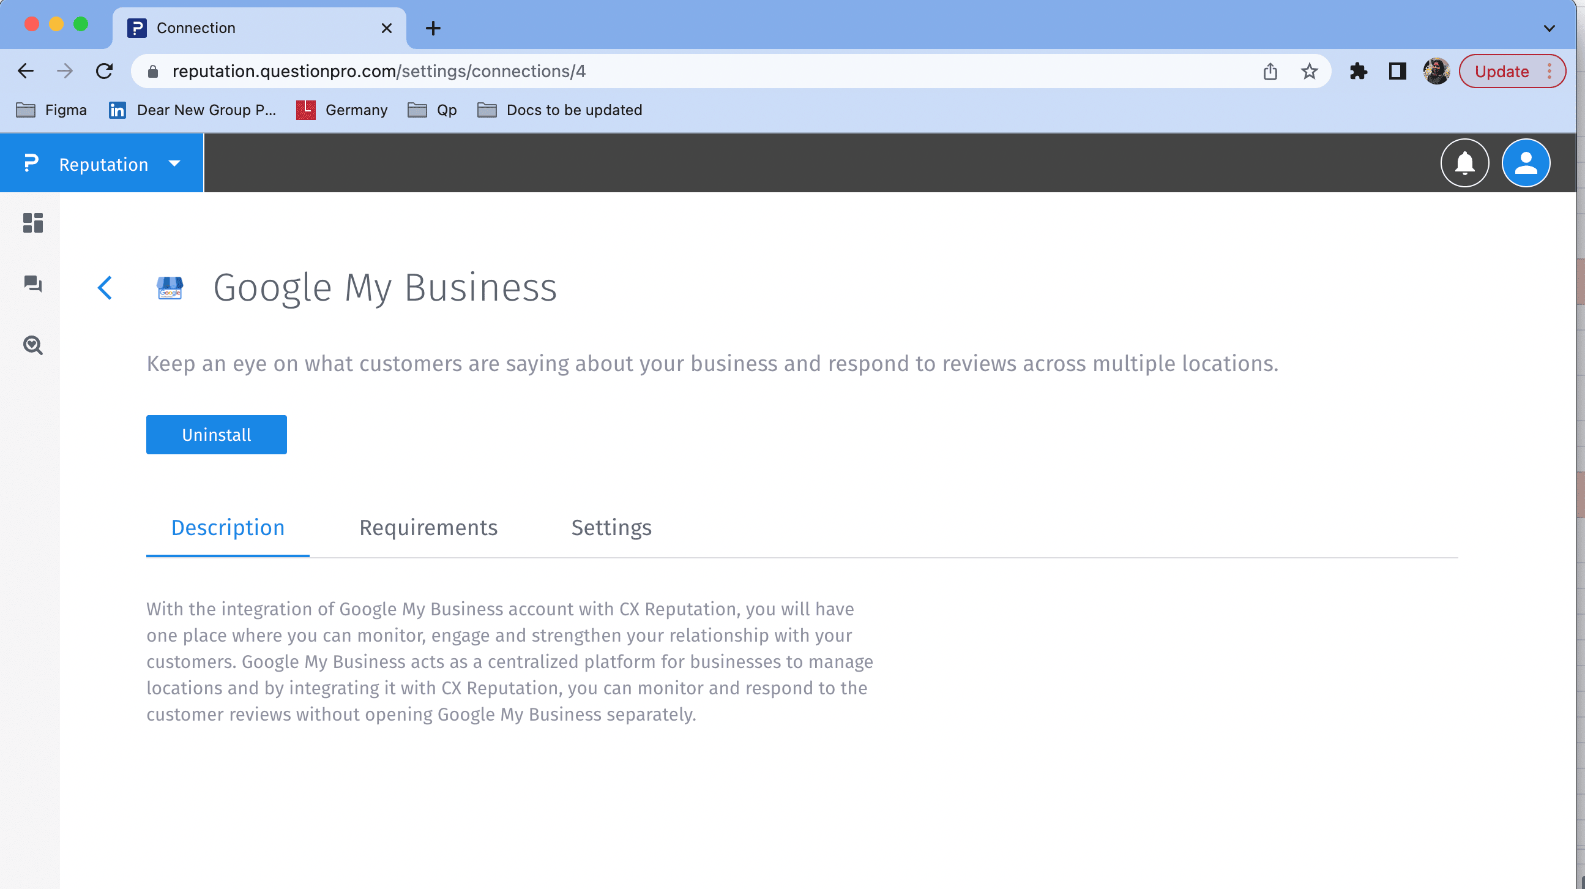
Task: Click the dashboard grid icon in sidebar
Action: click(32, 223)
